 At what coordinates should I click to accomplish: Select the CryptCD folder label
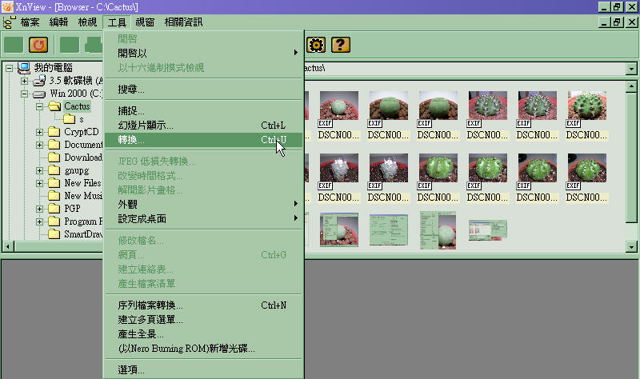click(82, 132)
